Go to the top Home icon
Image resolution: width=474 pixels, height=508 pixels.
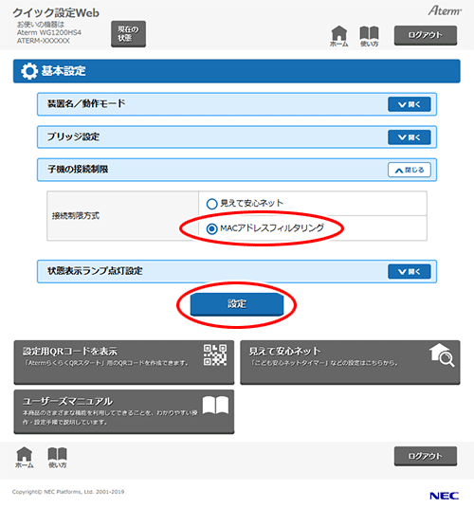(x=338, y=36)
